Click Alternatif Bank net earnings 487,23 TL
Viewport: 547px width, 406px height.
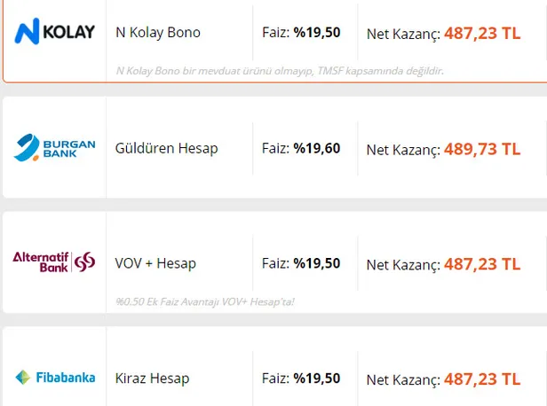[482, 263]
